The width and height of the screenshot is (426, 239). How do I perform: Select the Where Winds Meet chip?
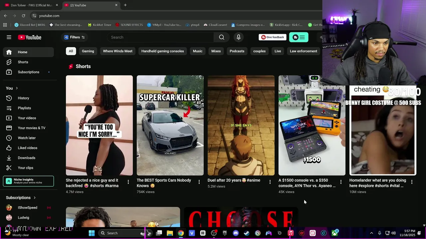point(117,51)
